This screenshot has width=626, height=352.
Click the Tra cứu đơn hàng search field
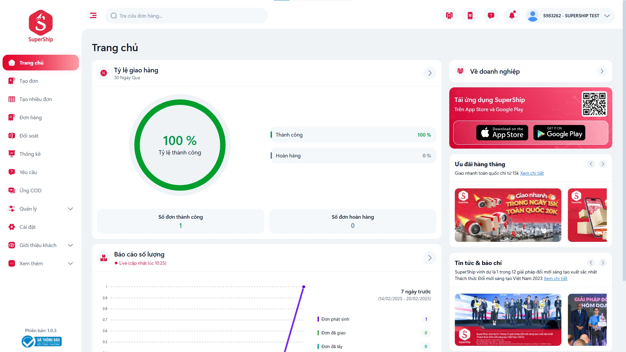click(189, 16)
